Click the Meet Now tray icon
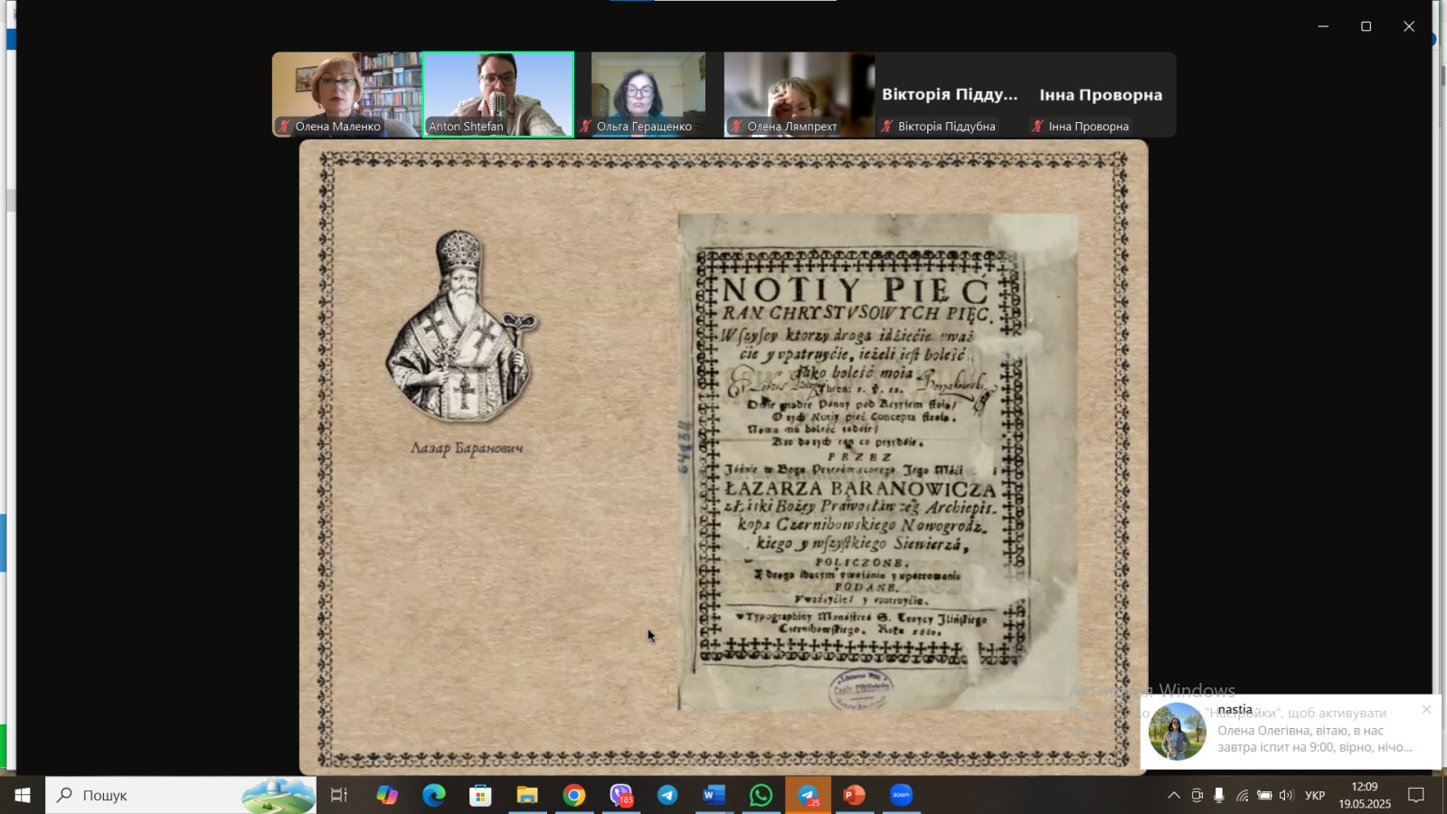The height and width of the screenshot is (814, 1447). coord(1196,795)
